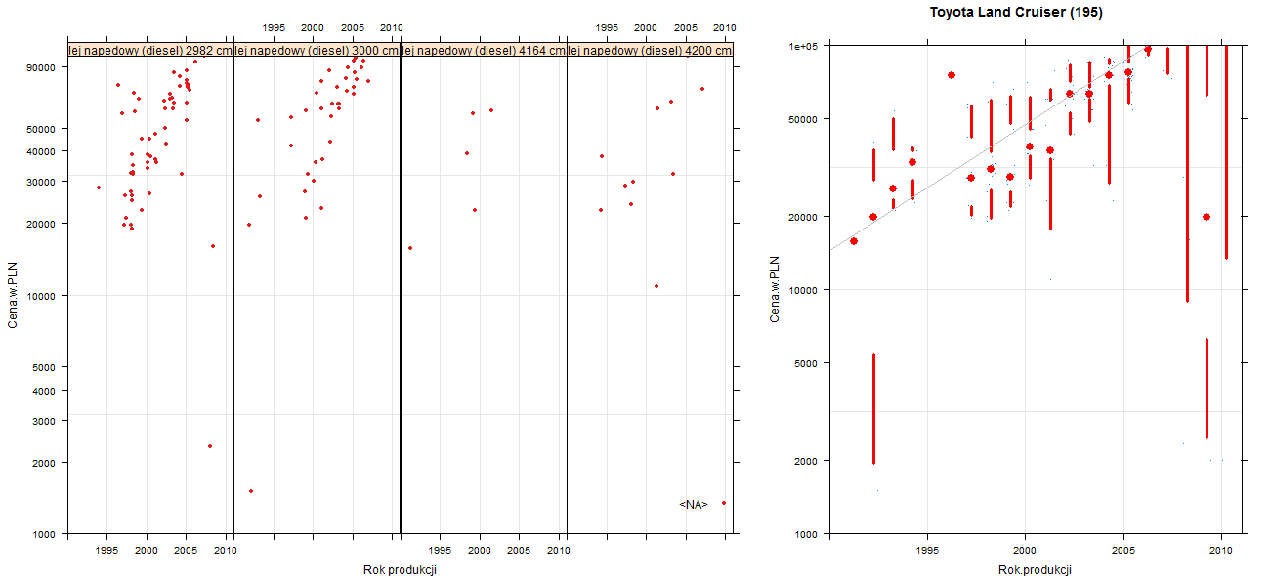1270x586 pixels.
Task: Click year tick 2000 above the 3000 cm panel
Action: (x=314, y=27)
